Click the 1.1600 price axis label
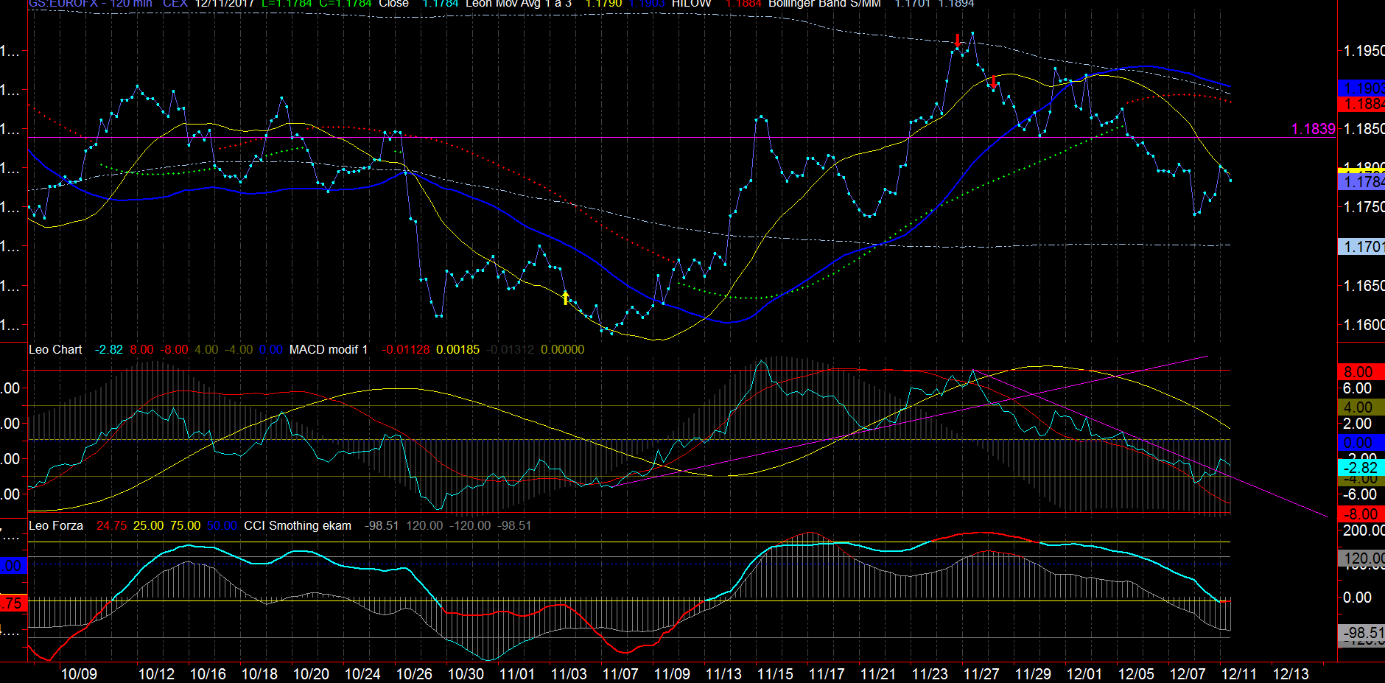Viewport: 1385px width, 683px height. pos(1364,325)
